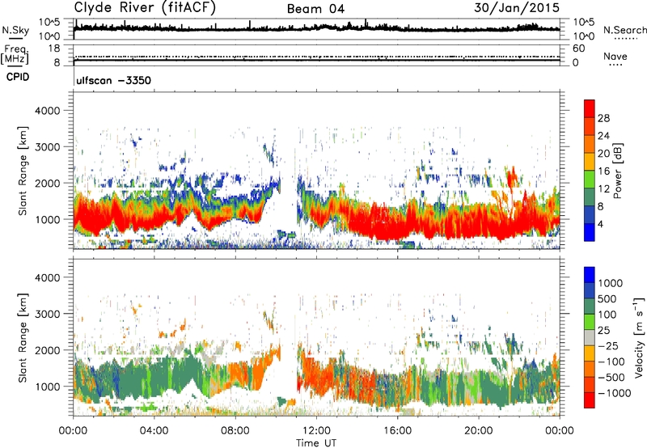Click the 'N.Search' legend label
Viewport: 647px width, 448px height.
click(x=624, y=30)
